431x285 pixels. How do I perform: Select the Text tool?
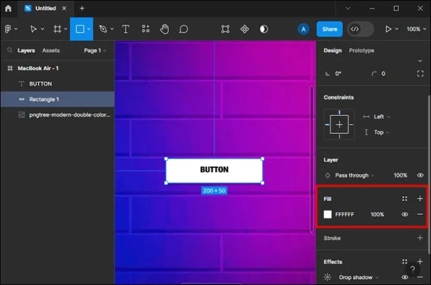pyautogui.click(x=126, y=29)
